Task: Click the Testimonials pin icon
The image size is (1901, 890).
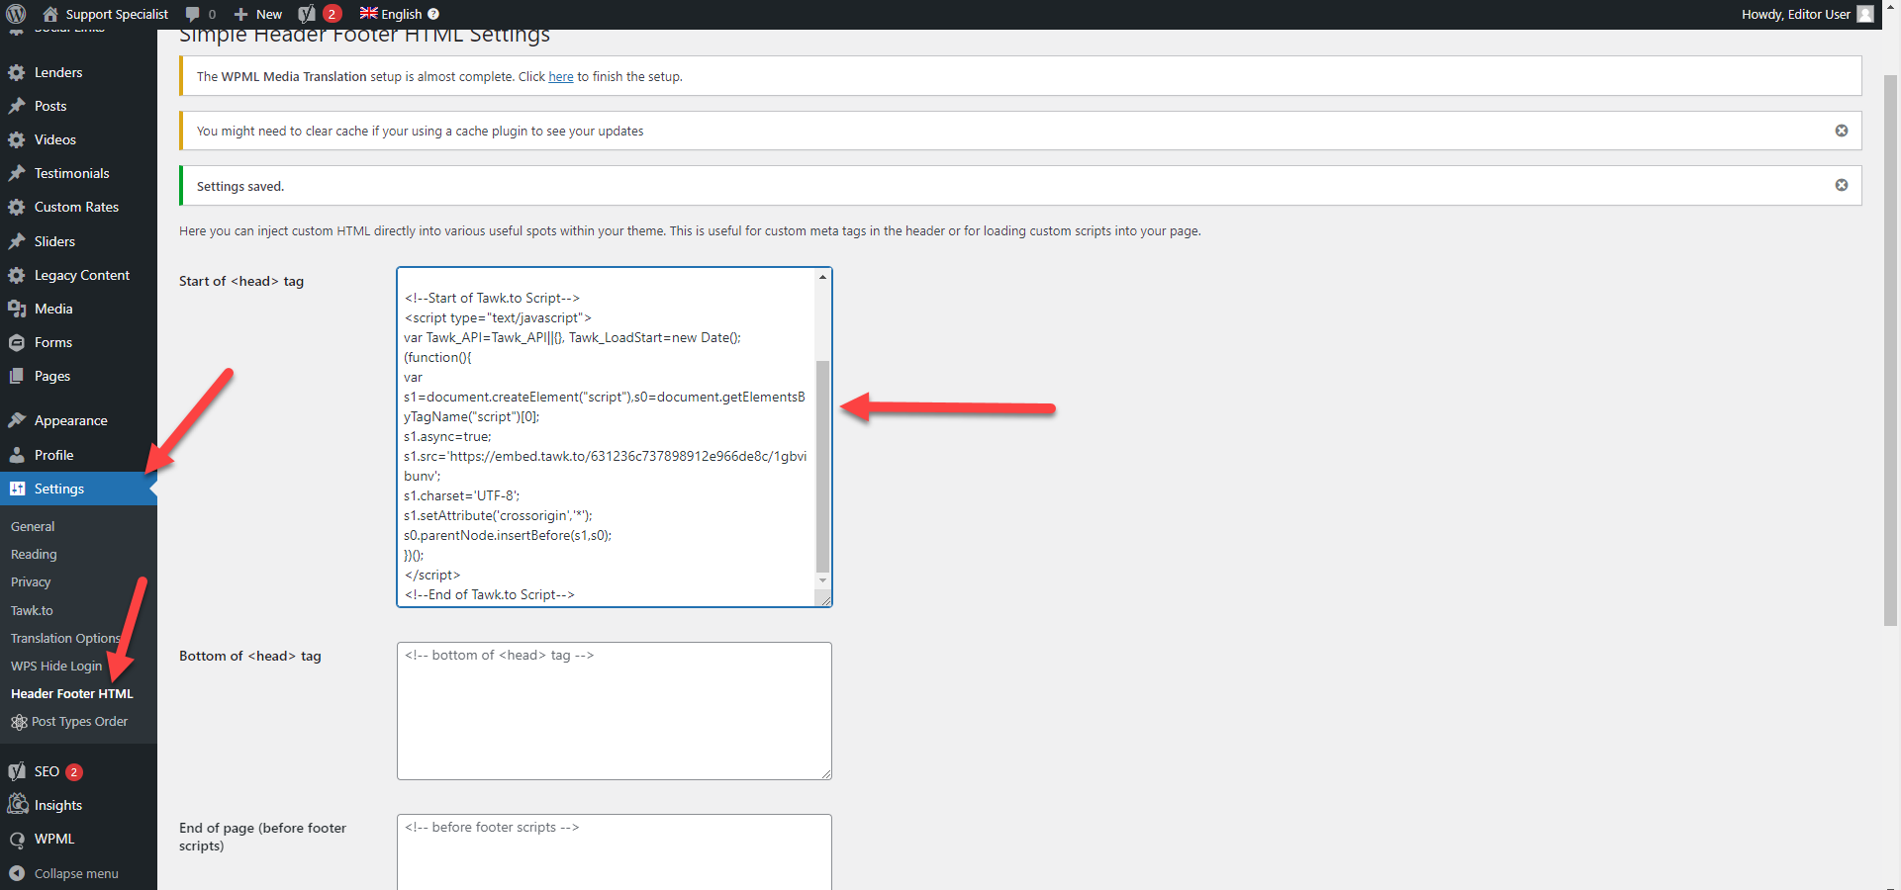Action: (17, 173)
